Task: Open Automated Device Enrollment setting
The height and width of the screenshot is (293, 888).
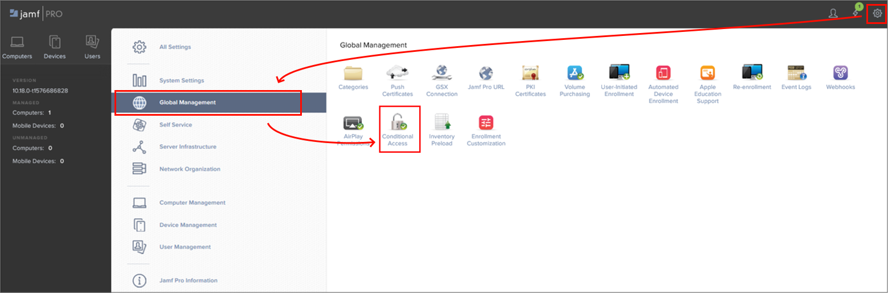Action: click(x=664, y=84)
